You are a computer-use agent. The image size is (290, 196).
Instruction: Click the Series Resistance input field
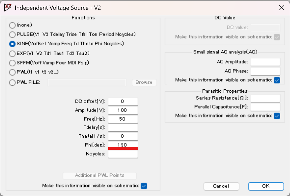(x=265, y=98)
